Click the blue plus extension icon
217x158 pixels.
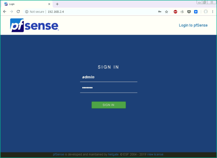[x=196, y=12]
